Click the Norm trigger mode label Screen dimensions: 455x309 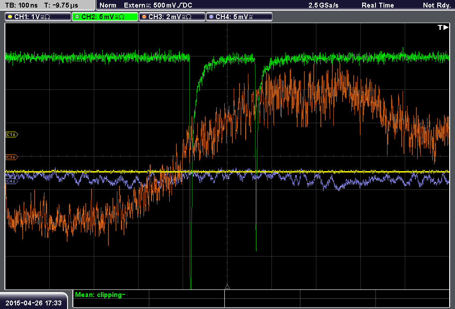click(x=108, y=5)
